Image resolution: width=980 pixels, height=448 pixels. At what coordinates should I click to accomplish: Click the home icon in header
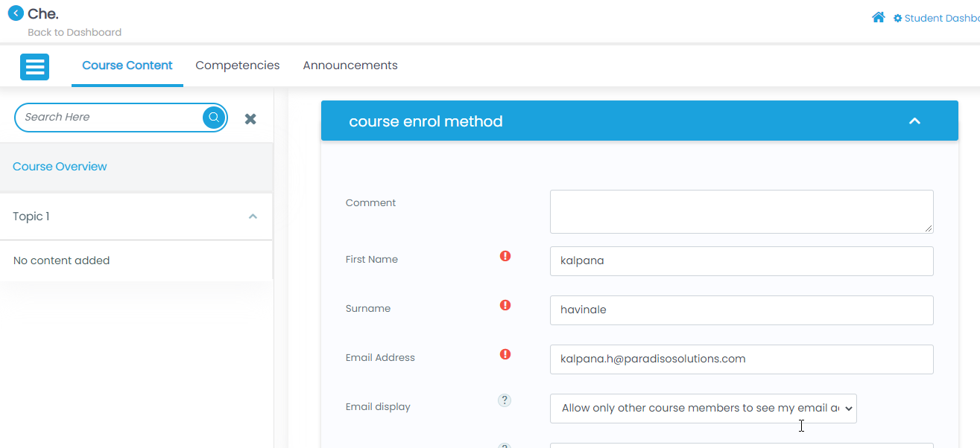click(878, 18)
